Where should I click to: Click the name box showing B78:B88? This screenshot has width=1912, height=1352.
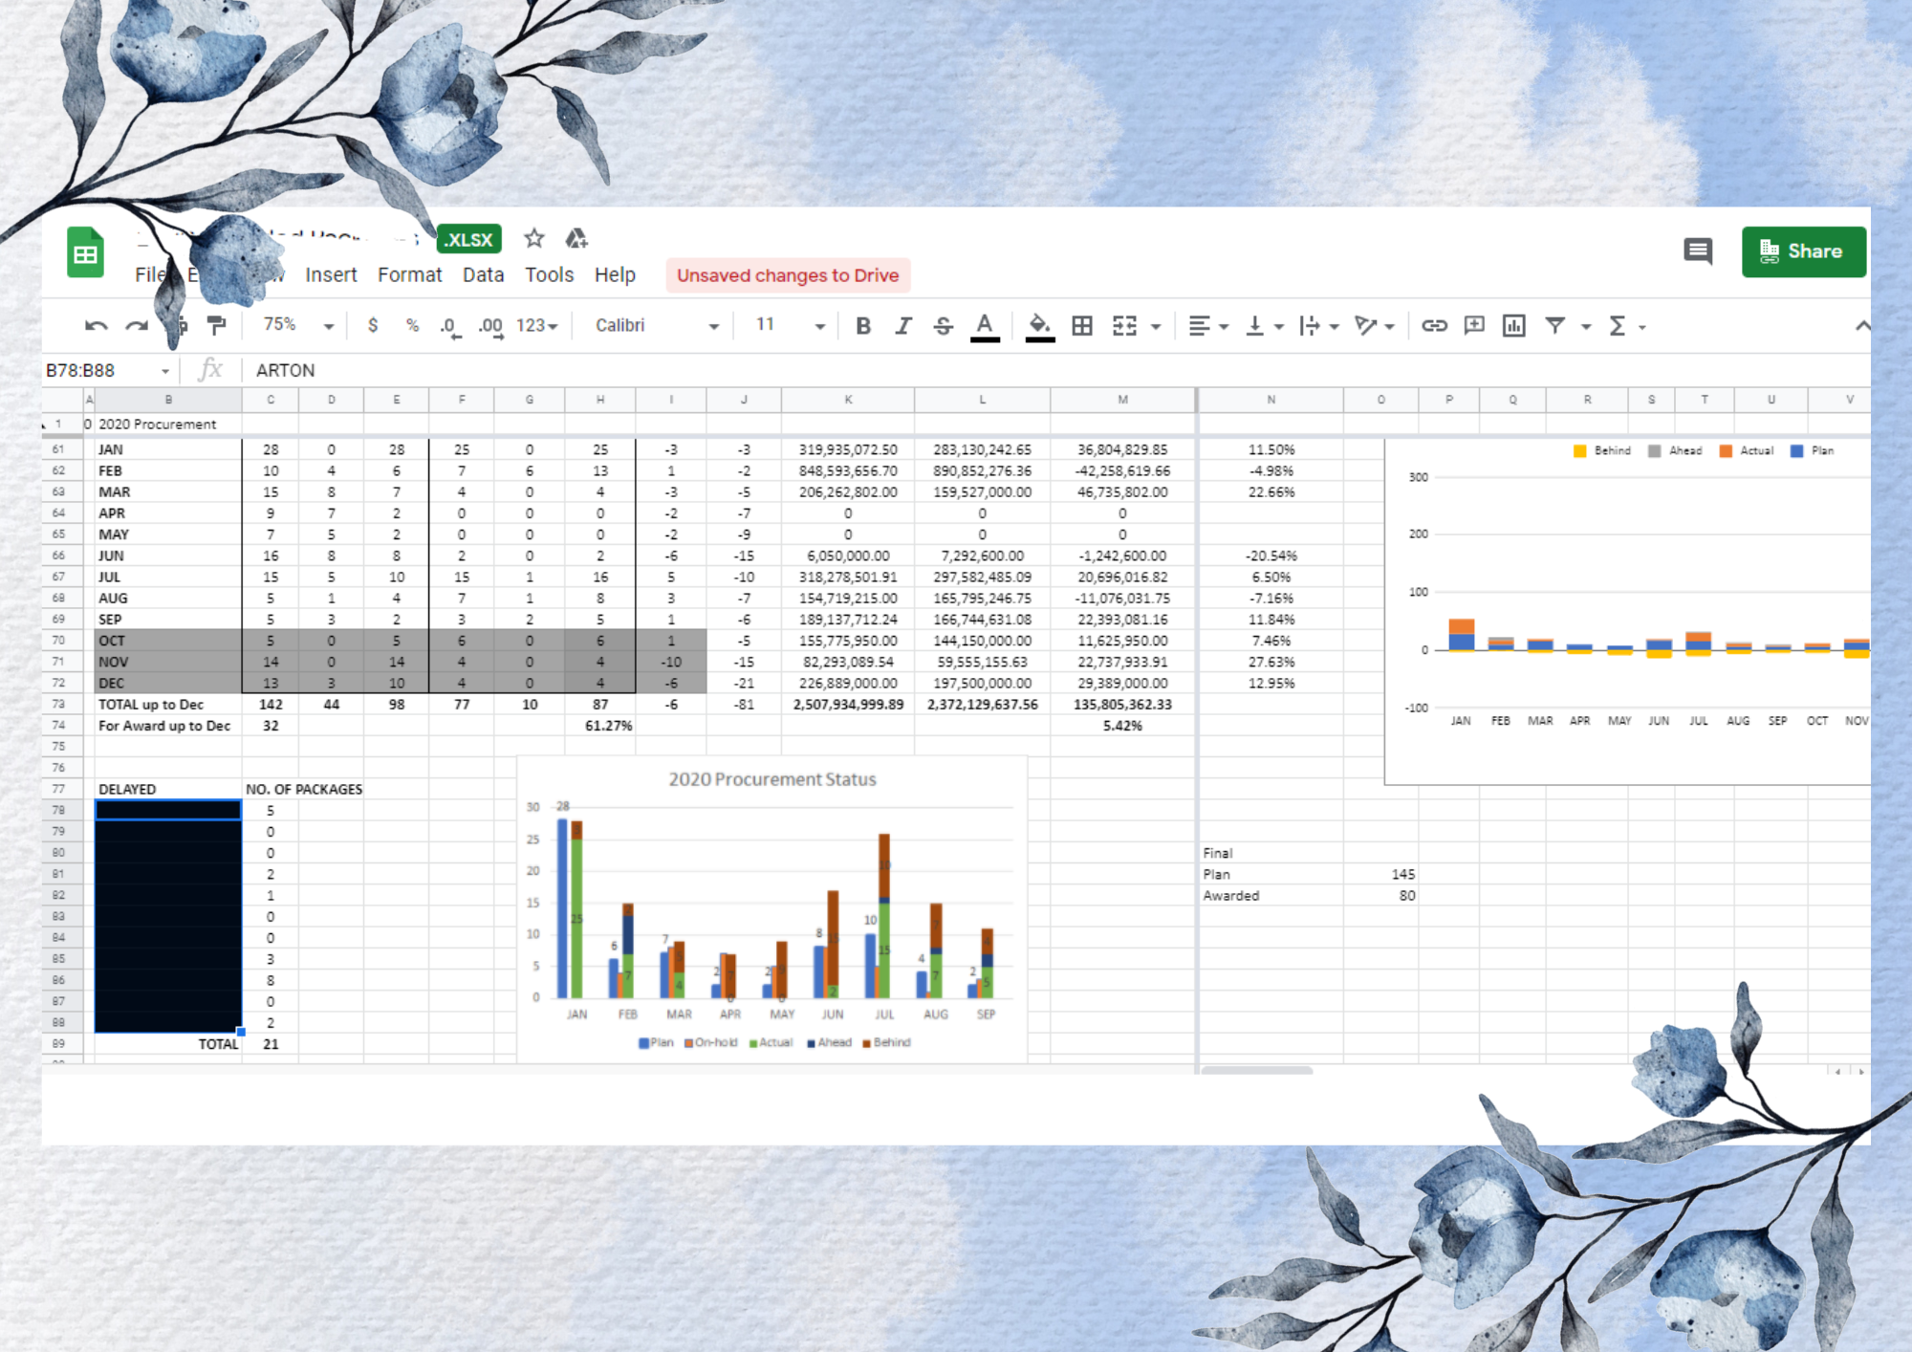pyautogui.click(x=108, y=371)
